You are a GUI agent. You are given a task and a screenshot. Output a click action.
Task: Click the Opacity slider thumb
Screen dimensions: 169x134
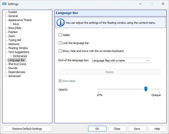click(x=146, y=89)
